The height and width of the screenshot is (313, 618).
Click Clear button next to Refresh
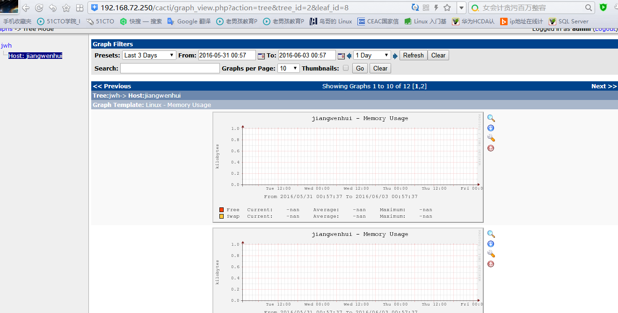tap(438, 55)
